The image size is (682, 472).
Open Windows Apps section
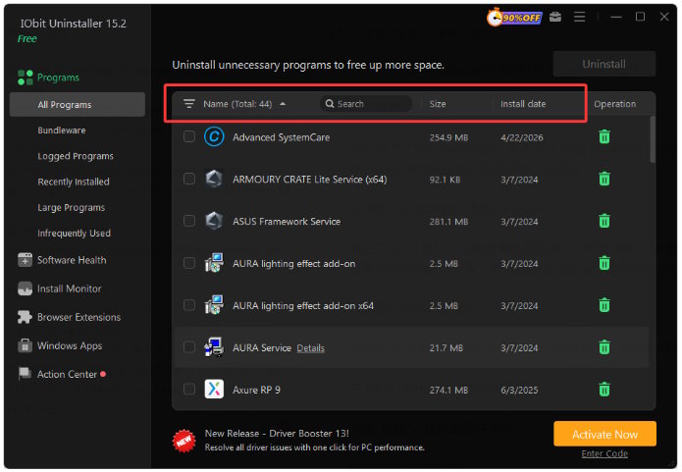coord(60,345)
